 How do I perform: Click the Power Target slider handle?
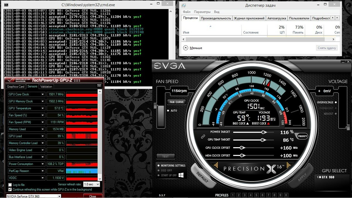(x=264, y=132)
